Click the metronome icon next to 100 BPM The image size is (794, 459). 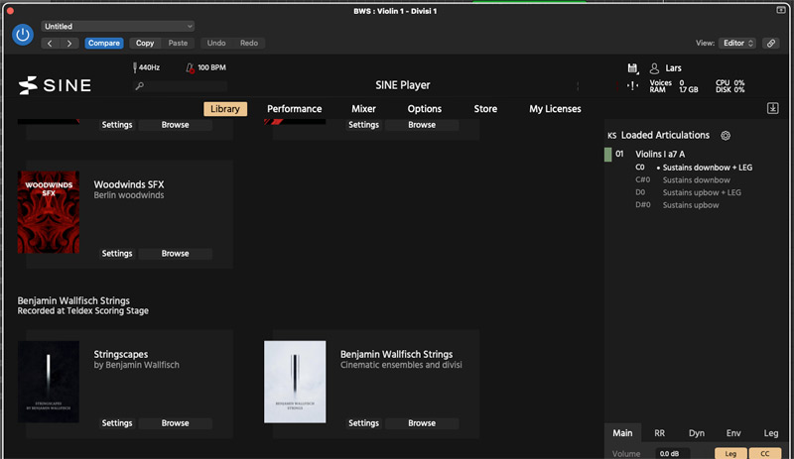point(190,68)
